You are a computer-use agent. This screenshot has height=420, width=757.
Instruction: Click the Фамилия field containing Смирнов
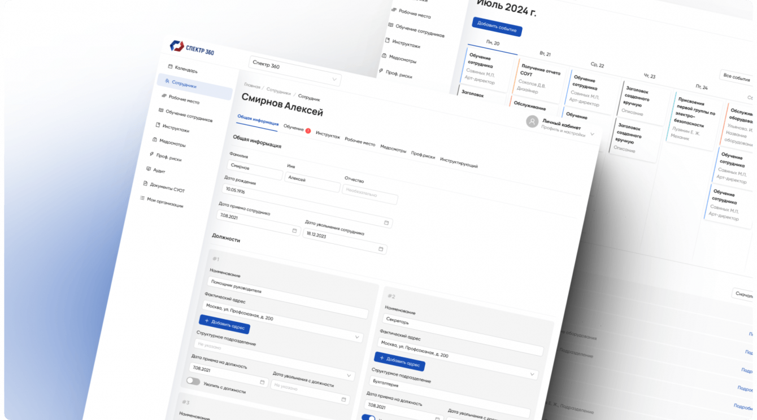[255, 170]
